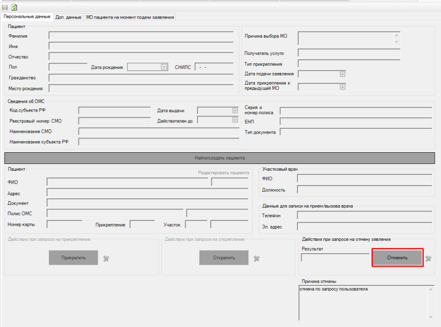
Task: Expand the Действителен до date dropdown
Action: click(x=235, y=120)
